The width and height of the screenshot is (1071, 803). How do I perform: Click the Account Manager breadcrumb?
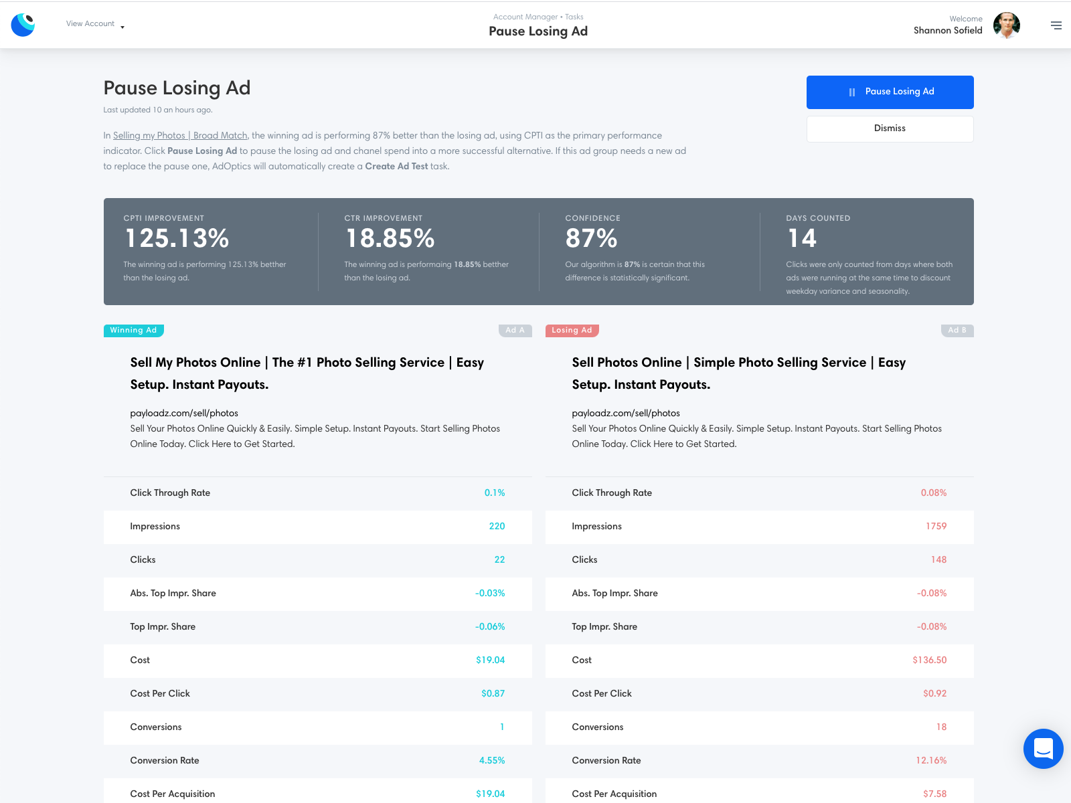[525, 17]
